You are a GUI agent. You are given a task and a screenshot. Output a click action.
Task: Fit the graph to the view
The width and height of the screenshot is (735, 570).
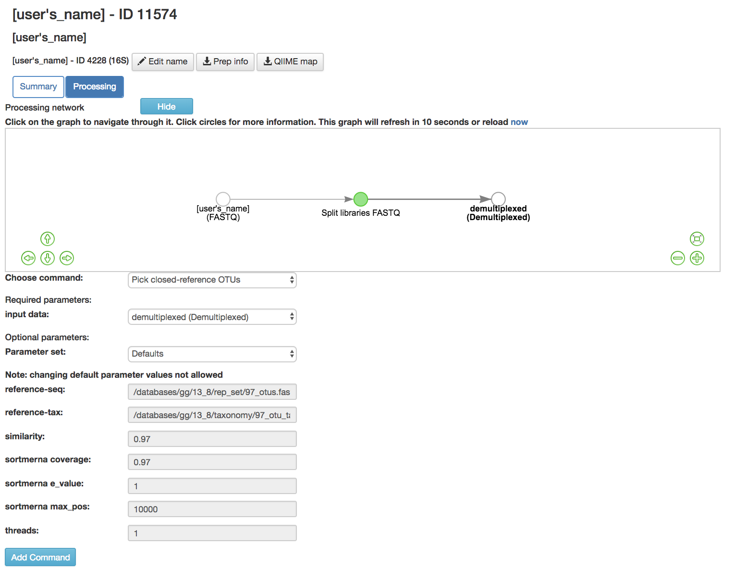click(697, 238)
